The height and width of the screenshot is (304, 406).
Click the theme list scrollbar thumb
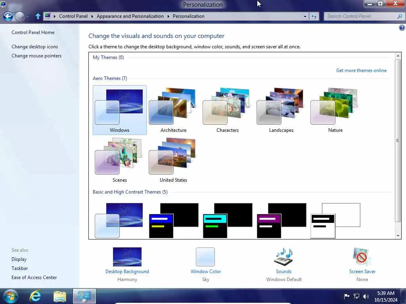[x=398, y=141]
